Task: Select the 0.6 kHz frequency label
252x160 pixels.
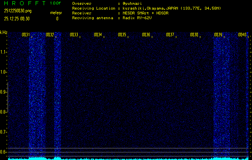Action: pyautogui.click(x=4, y=152)
